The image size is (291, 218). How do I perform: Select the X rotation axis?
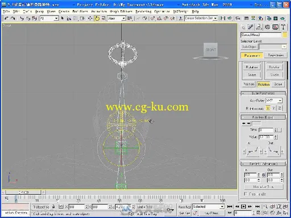(268, 108)
